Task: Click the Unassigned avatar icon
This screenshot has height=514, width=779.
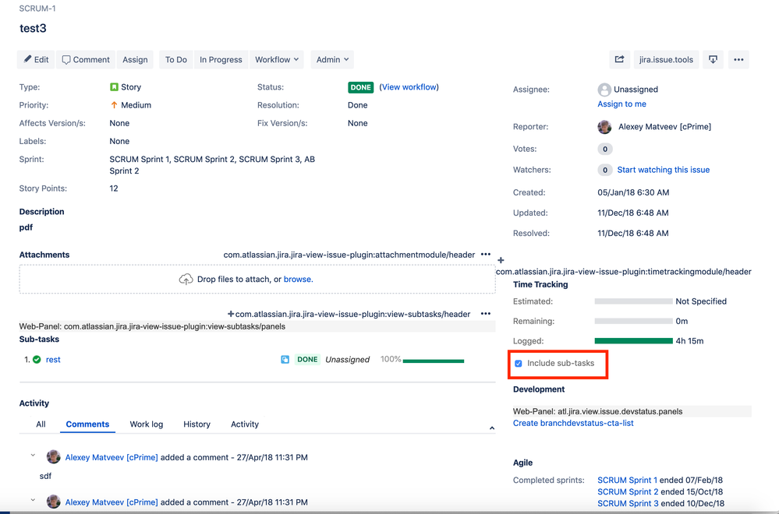Action: (604, 90)
